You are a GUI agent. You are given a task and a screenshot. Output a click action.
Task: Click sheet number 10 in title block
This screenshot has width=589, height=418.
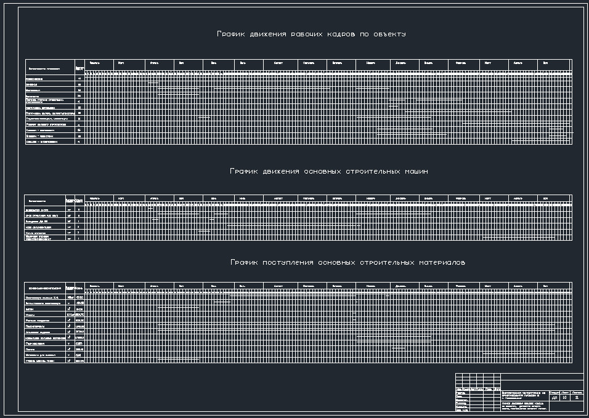tap(565, 398)
